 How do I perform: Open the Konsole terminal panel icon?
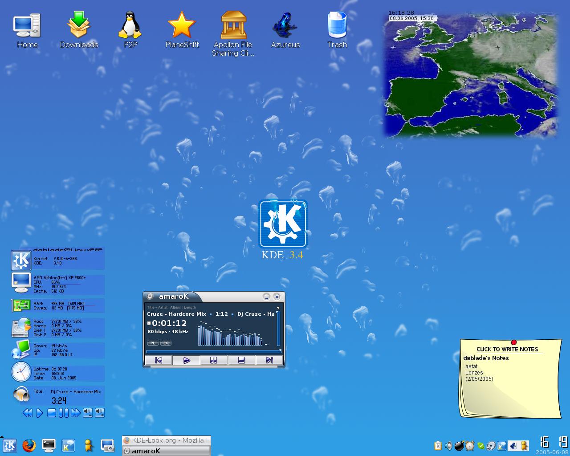pyautogui.click(x=49, y=445)
